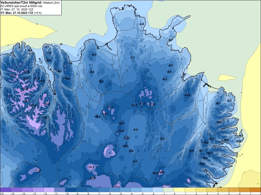Select the -6.3 temperature value
The height and width of the screenshot is (195, 261).
[x=30, y=50]
